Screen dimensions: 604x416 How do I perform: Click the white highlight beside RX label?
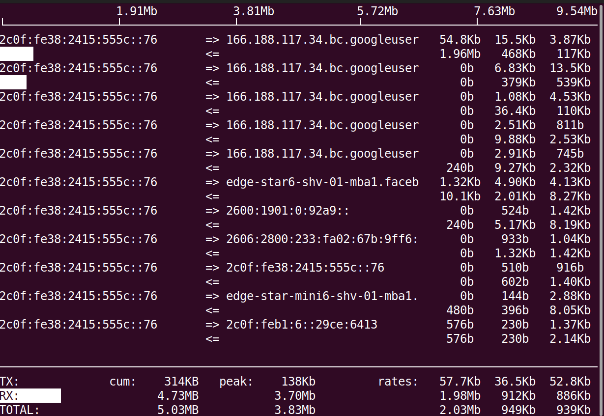pos(44,395)
